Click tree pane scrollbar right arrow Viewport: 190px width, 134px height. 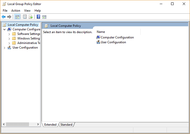[x=38, y=124]
